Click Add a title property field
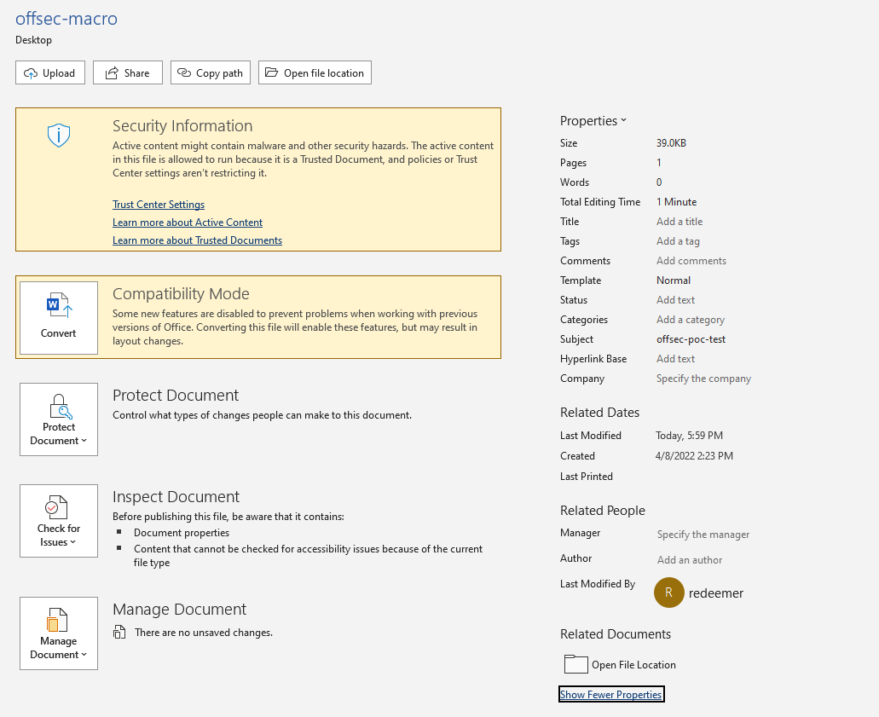Screen dimensions: 879x717 coord(679,221)
